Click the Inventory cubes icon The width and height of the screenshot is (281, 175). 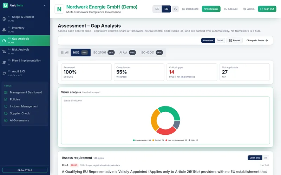(x=4, y=30)
